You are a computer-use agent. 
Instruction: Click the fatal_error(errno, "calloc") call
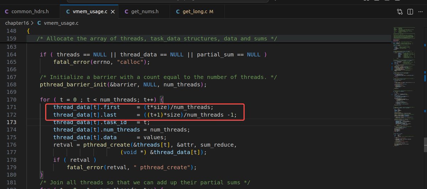coord(102,62)
